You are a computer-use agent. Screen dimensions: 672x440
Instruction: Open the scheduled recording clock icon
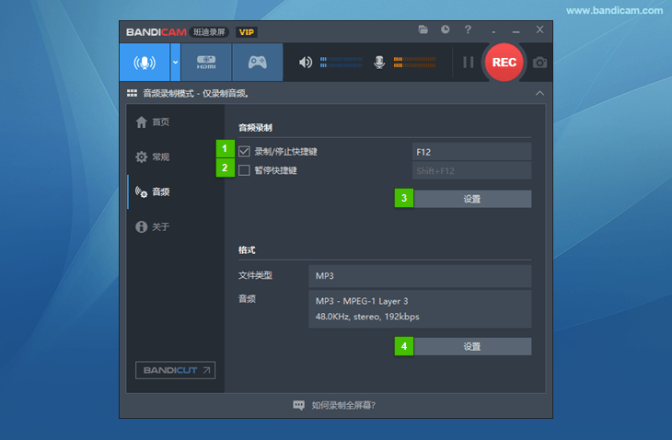[446, 29]
